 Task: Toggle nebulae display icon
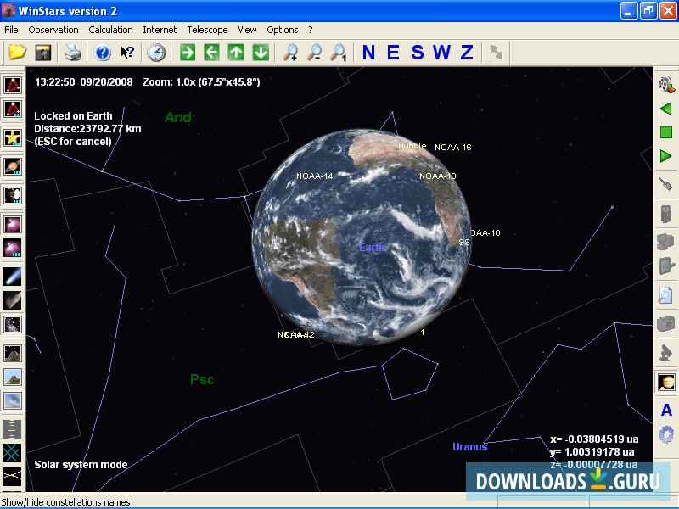[x=13, y=224]
